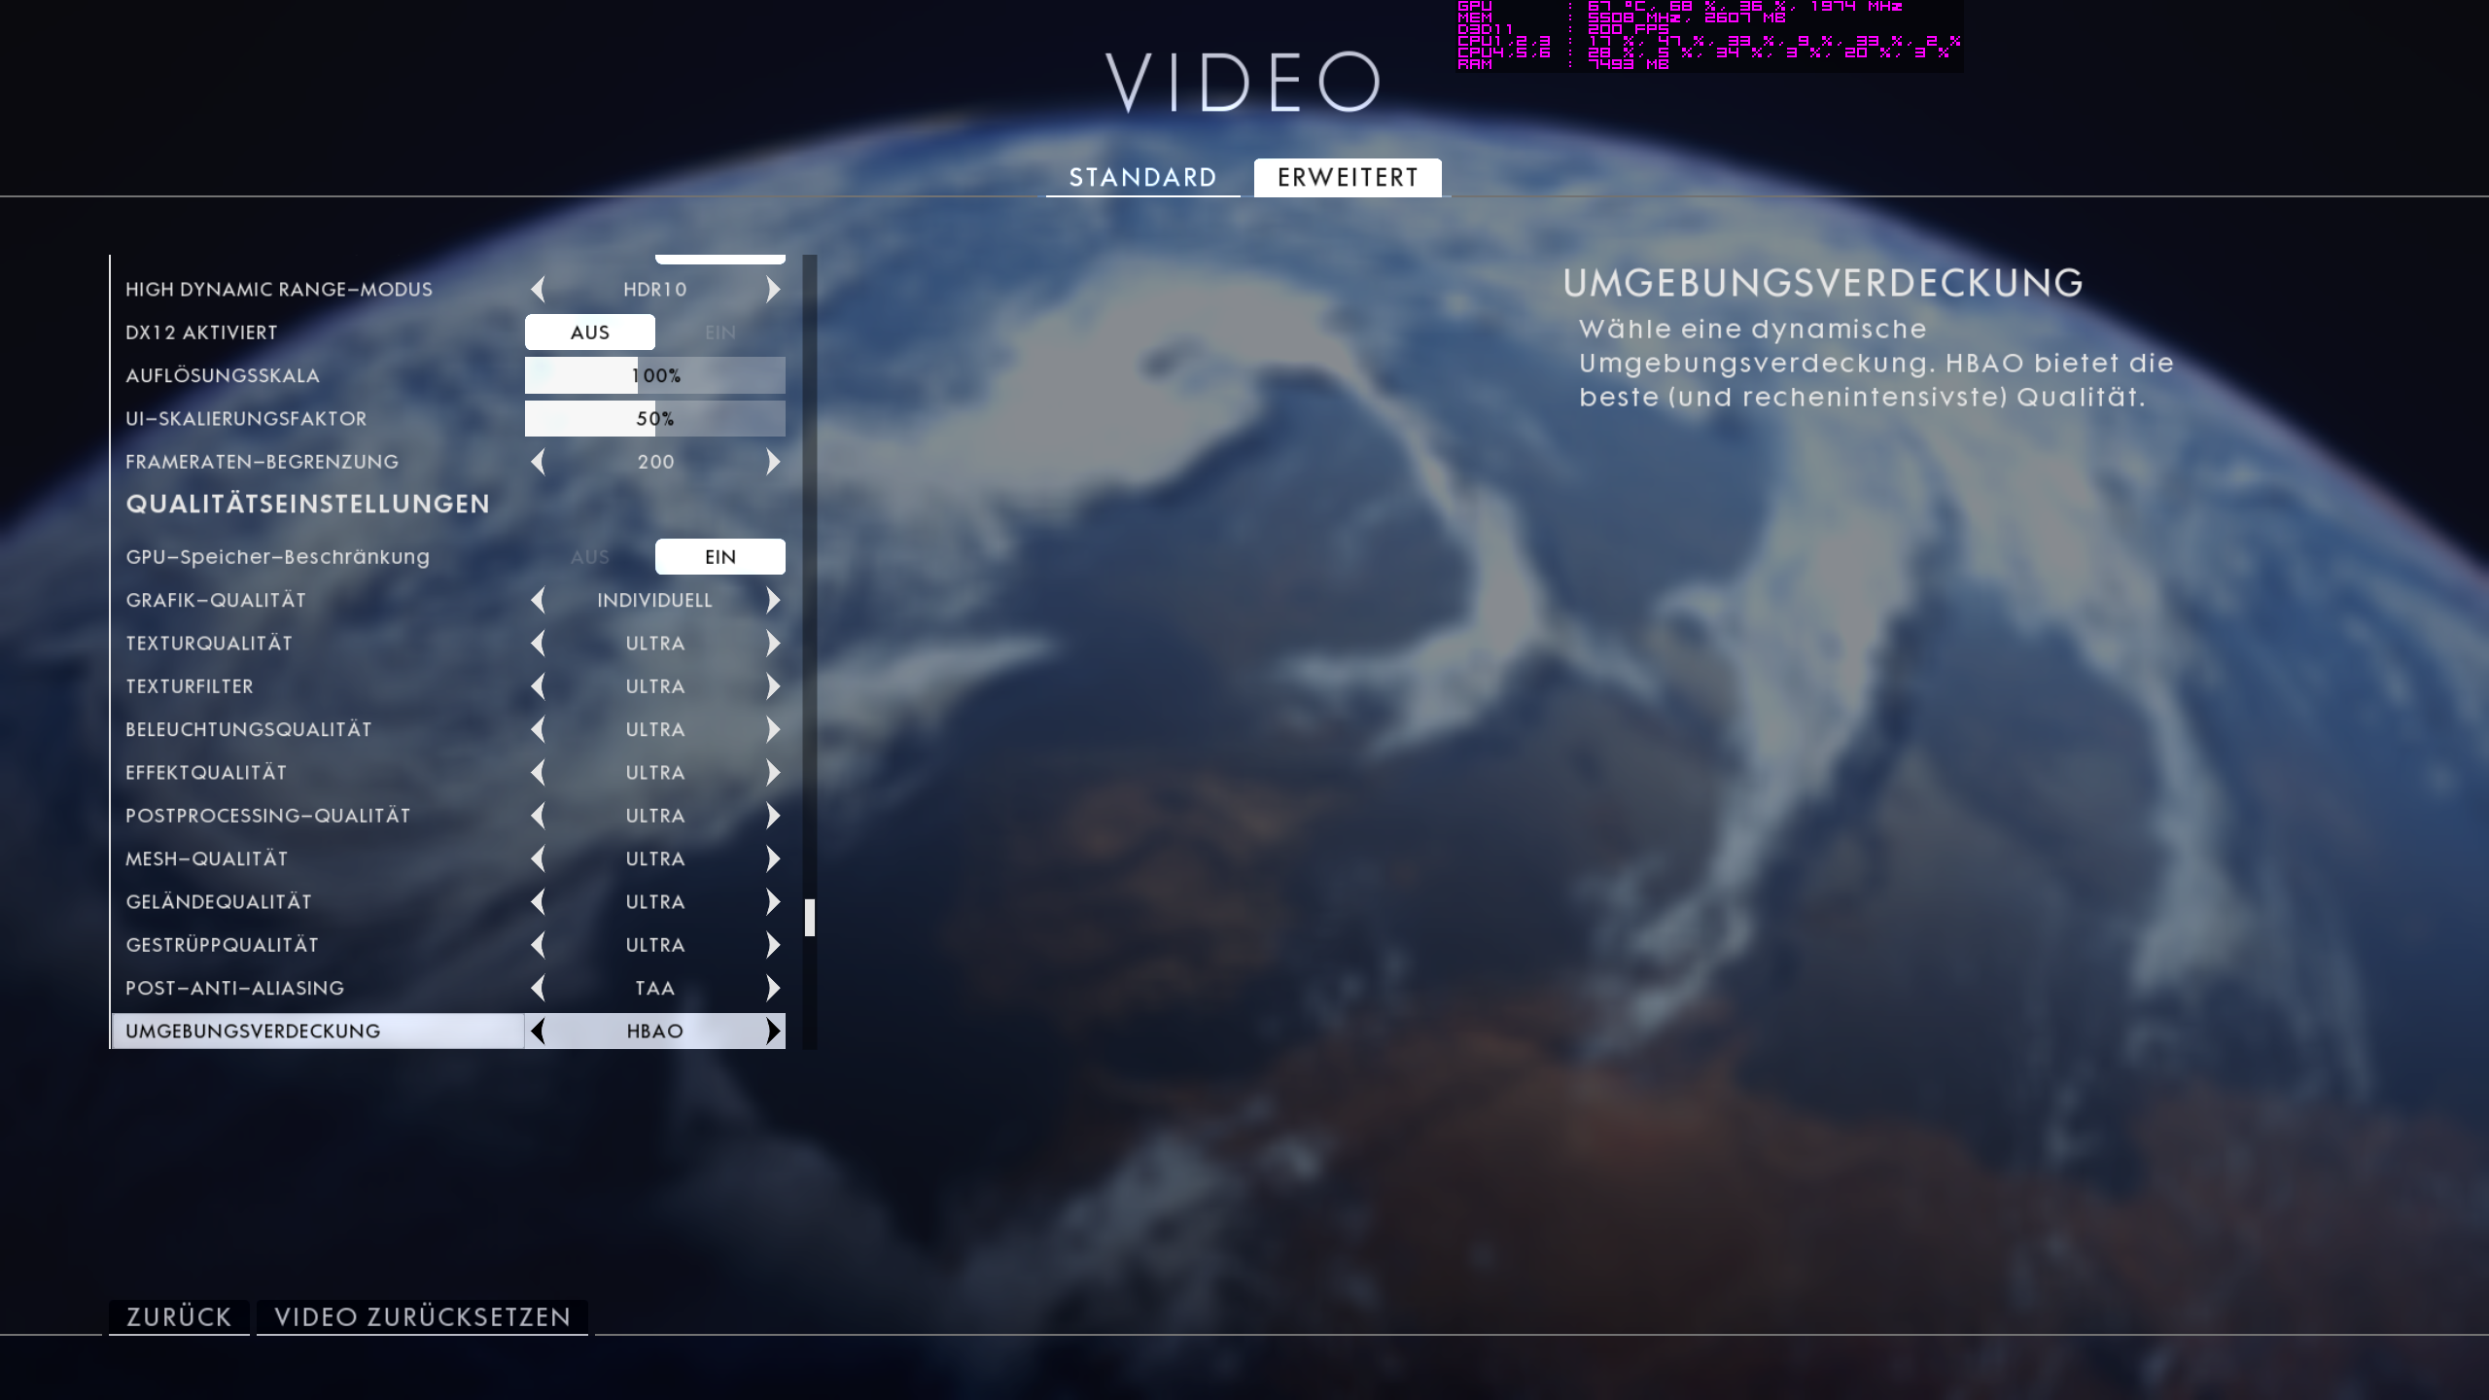Click the Auflösungsskala slider
Viewport: 2489px width, 1400px height.
click(654, 375)
